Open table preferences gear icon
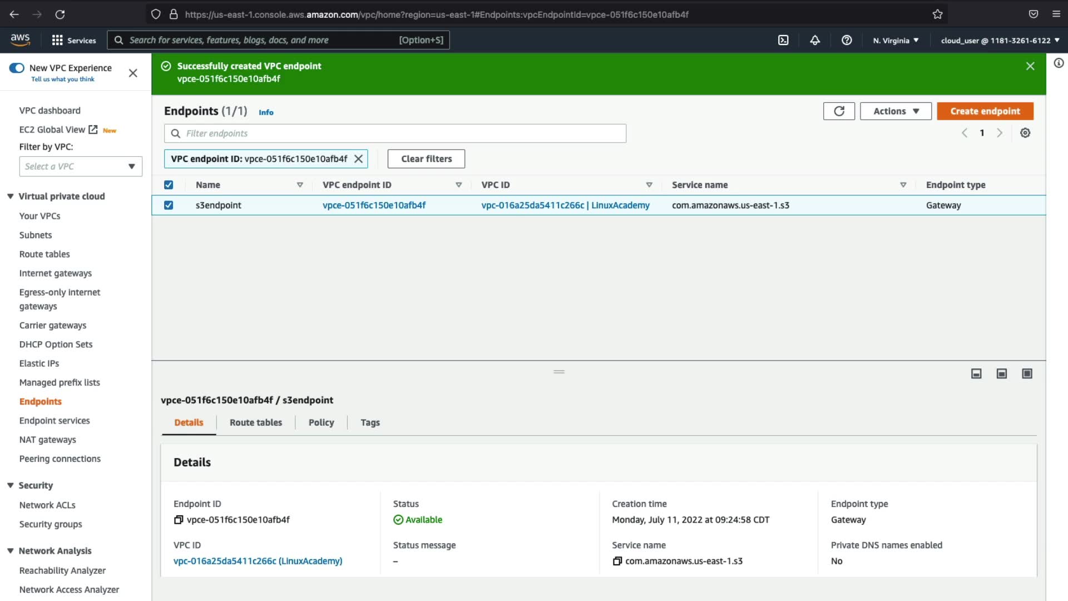The height and width of the screenshot is (601, 1068). [x=1025, y=133]
